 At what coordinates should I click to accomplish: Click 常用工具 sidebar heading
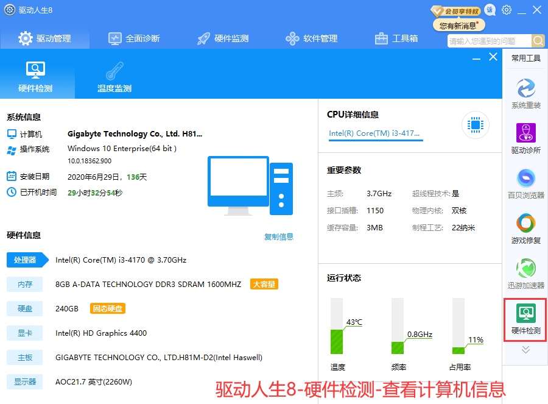coord(525,58)
